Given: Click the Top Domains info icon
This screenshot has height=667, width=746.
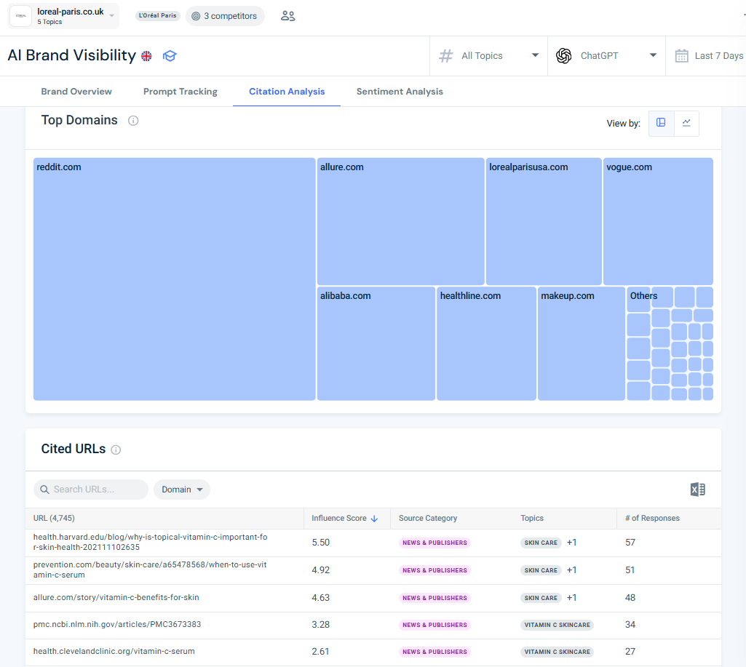Looking at the screenshot, I should (x=133, y=121).
